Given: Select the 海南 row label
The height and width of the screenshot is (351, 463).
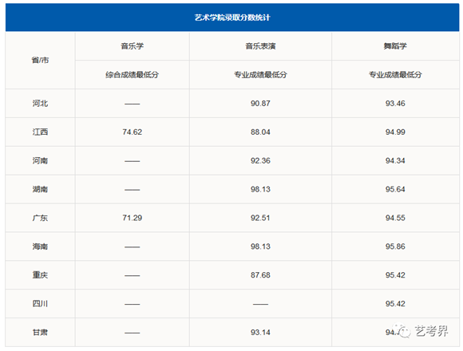Looking at the screenshot, I should 40,246.
